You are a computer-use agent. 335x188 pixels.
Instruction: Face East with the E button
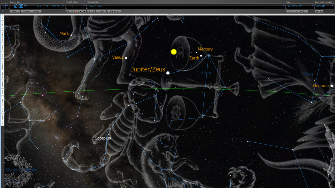tap(297, 11)
